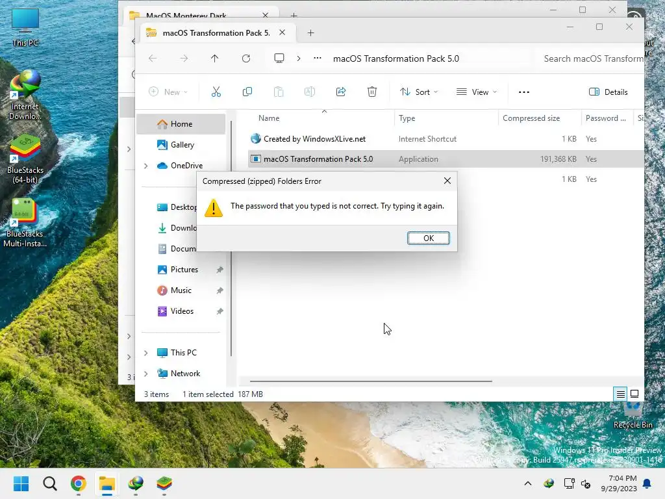The width and height of the screenshot is (665, 499).
Task: Switch to large thumbnails view icon in status bar
Action: [x=634, y=394]
